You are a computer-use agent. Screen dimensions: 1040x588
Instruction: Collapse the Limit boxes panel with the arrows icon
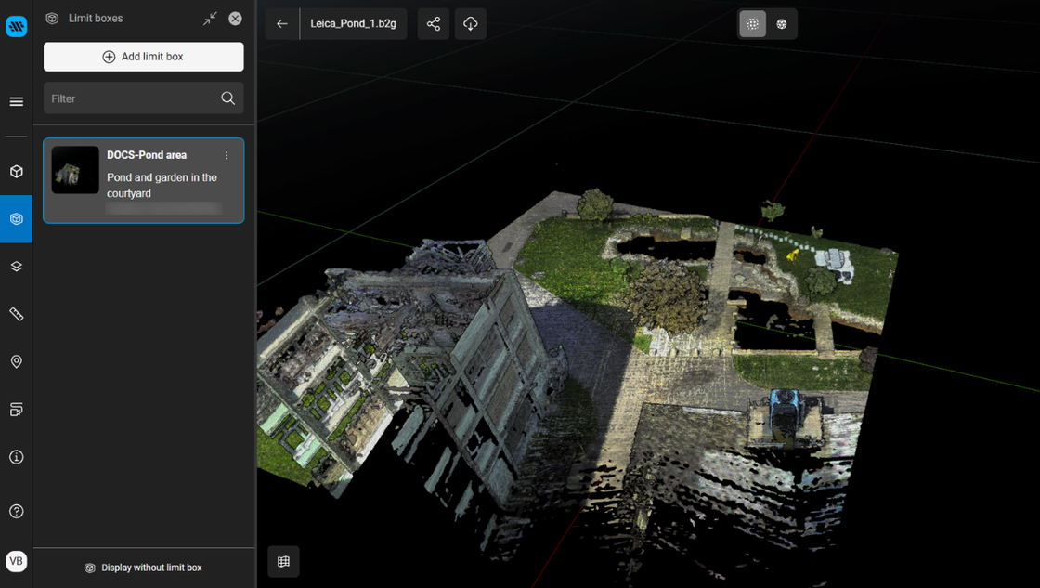click(210, 19)
